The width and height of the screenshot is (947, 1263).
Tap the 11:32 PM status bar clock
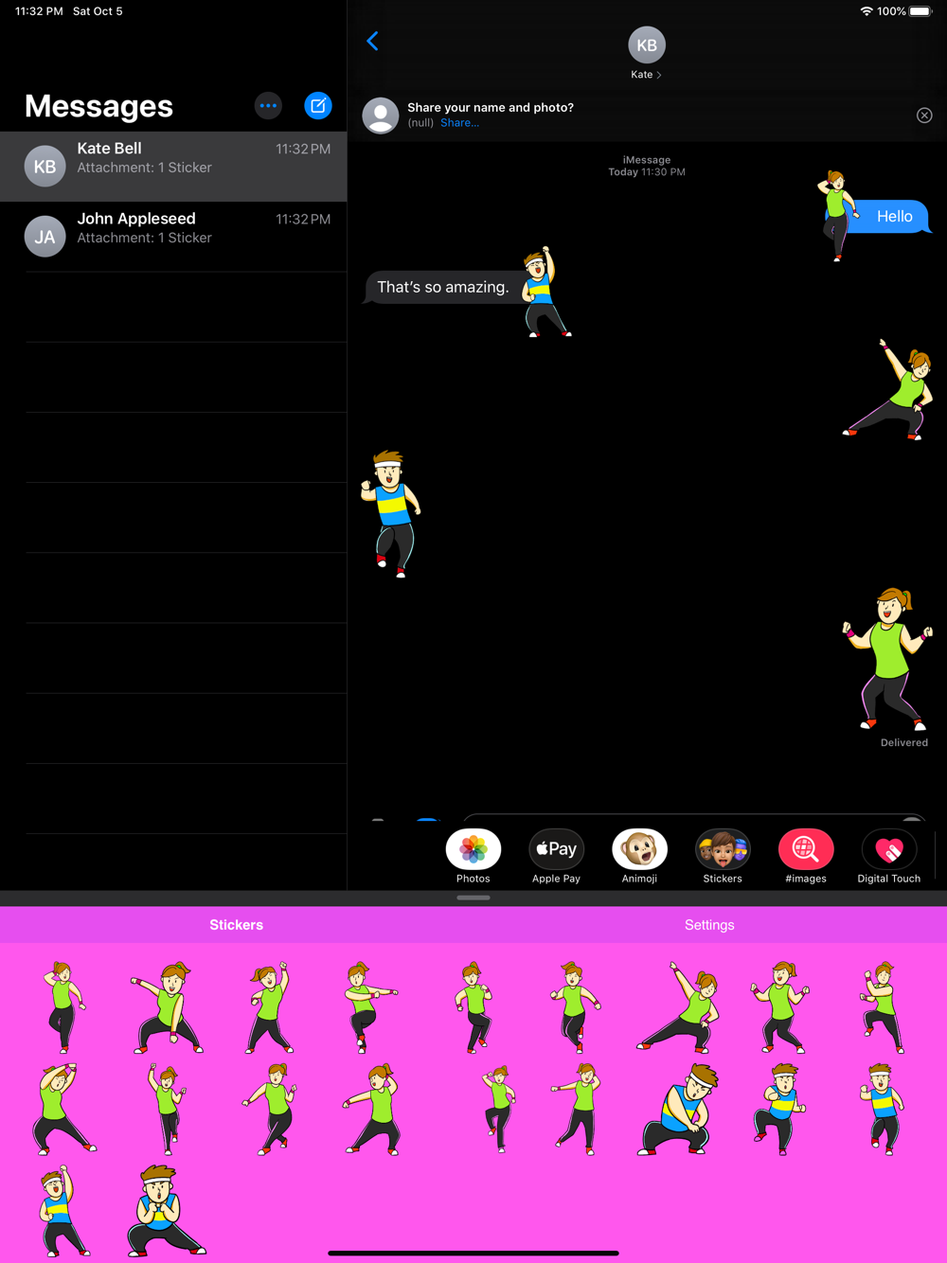coord(39,11)
